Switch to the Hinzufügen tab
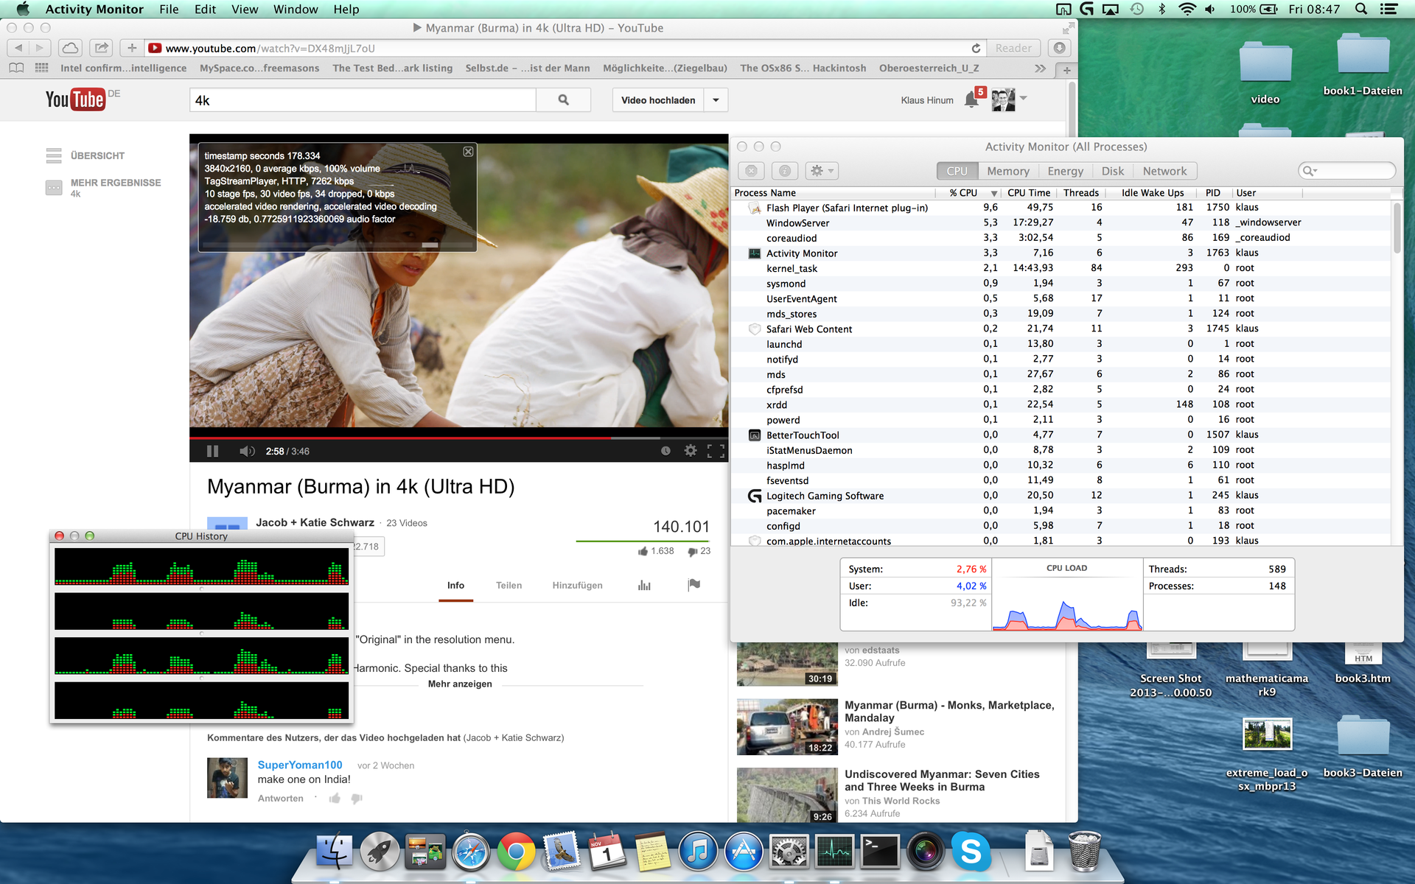The image size is (1415, 884). click(x=577, y=586)
